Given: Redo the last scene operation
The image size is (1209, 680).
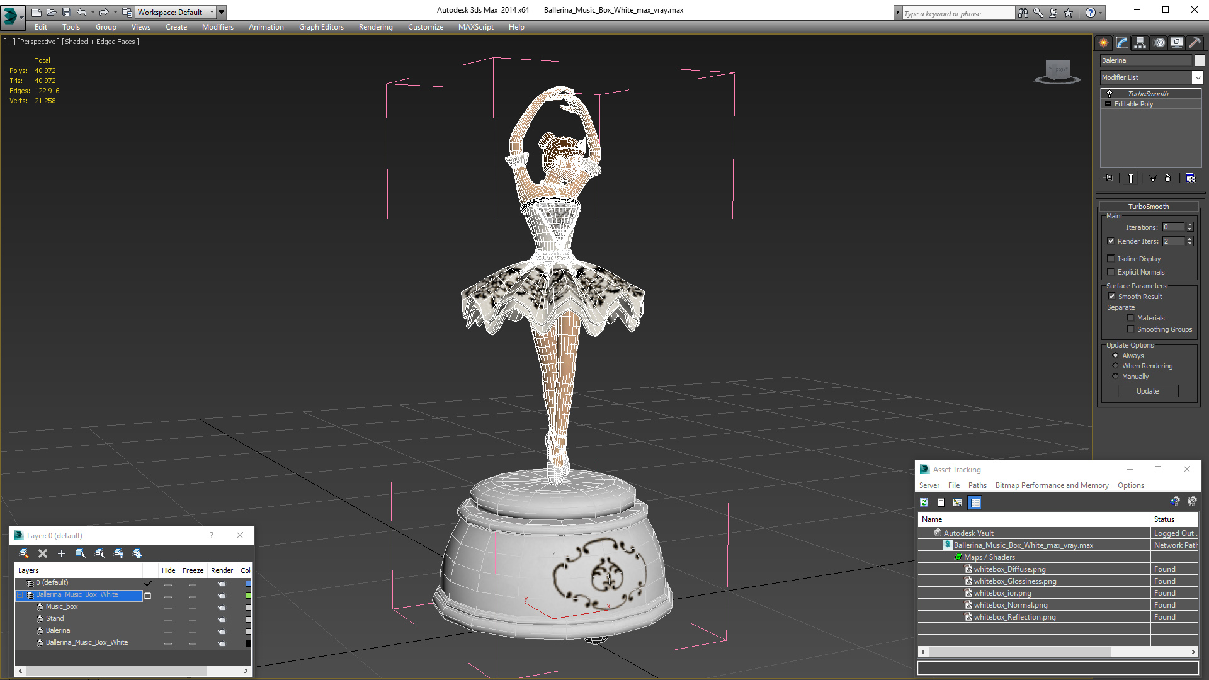Looking at the screenshot, I should (x=104, y=12).
